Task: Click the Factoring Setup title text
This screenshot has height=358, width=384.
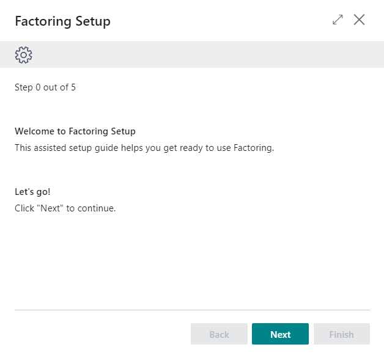Action: tap(62, 21)
